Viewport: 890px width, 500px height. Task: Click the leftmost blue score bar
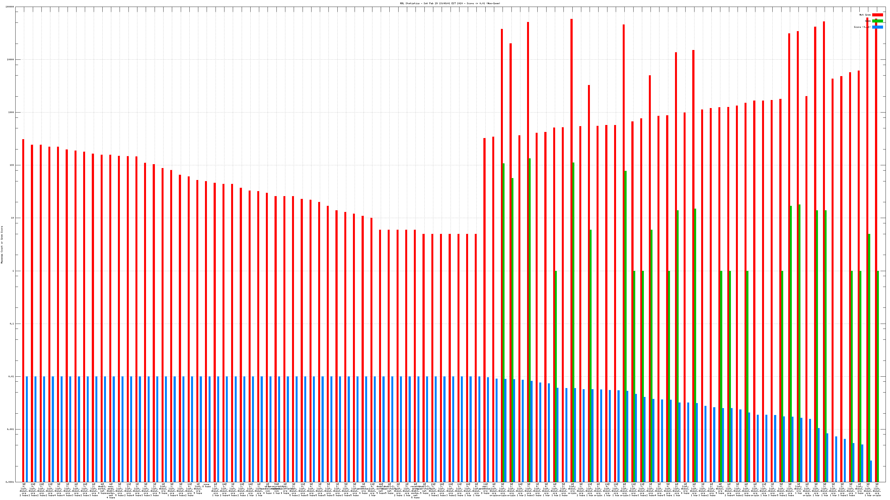pyautogui.click(x=27, y=429)
